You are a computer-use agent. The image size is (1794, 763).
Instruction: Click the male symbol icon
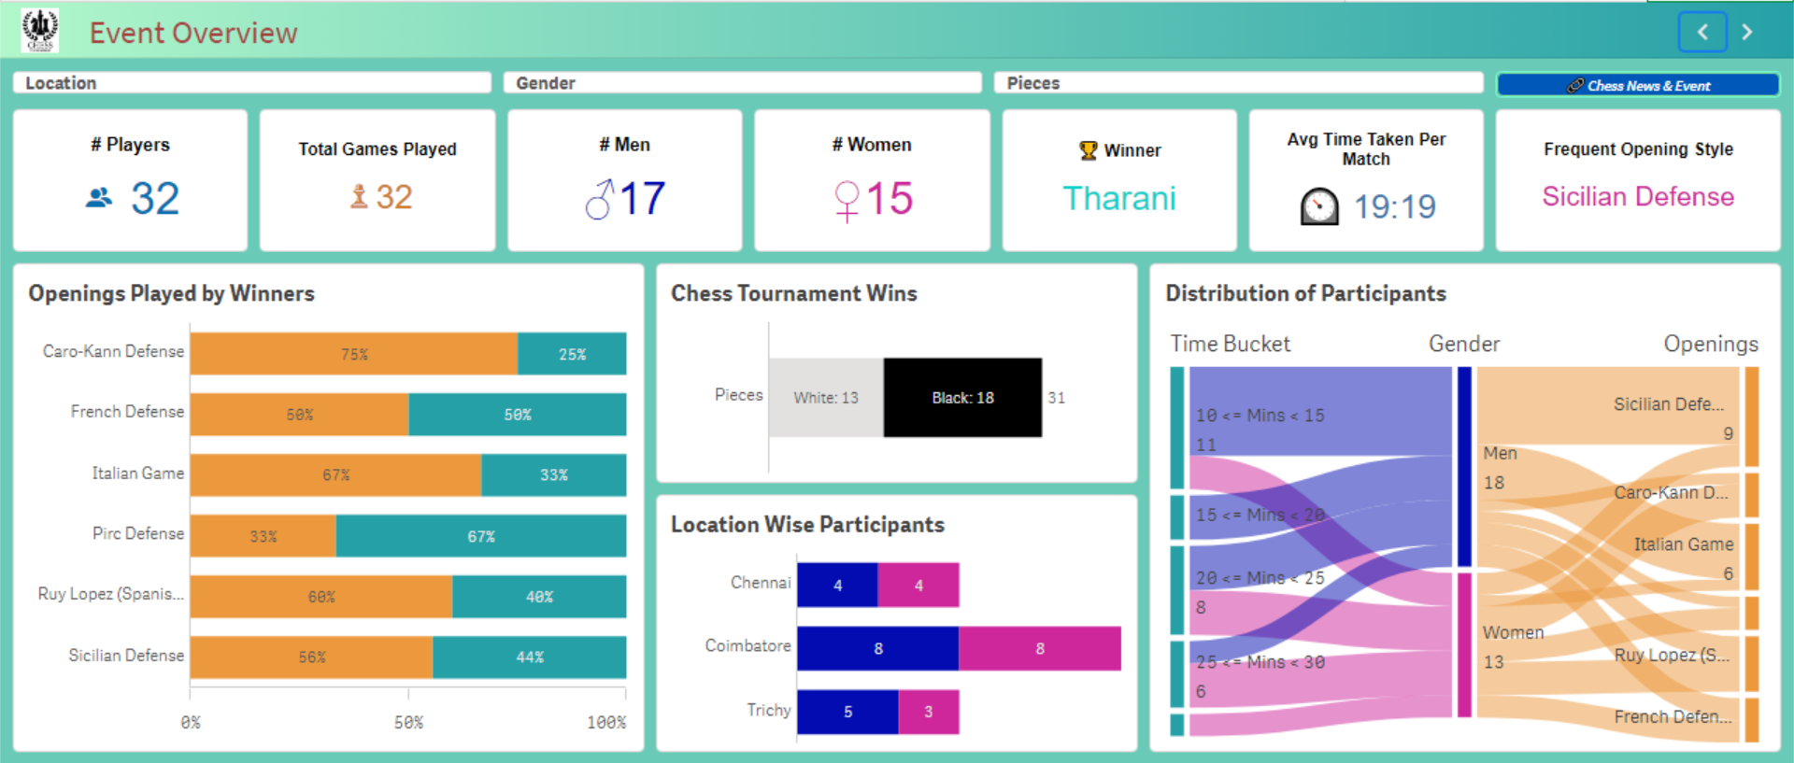coord(599,200)
